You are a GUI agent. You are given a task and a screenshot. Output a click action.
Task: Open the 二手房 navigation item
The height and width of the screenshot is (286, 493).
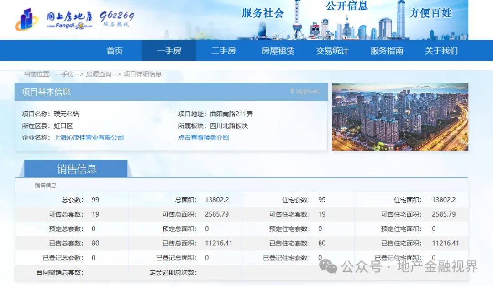tap(223, 51)
